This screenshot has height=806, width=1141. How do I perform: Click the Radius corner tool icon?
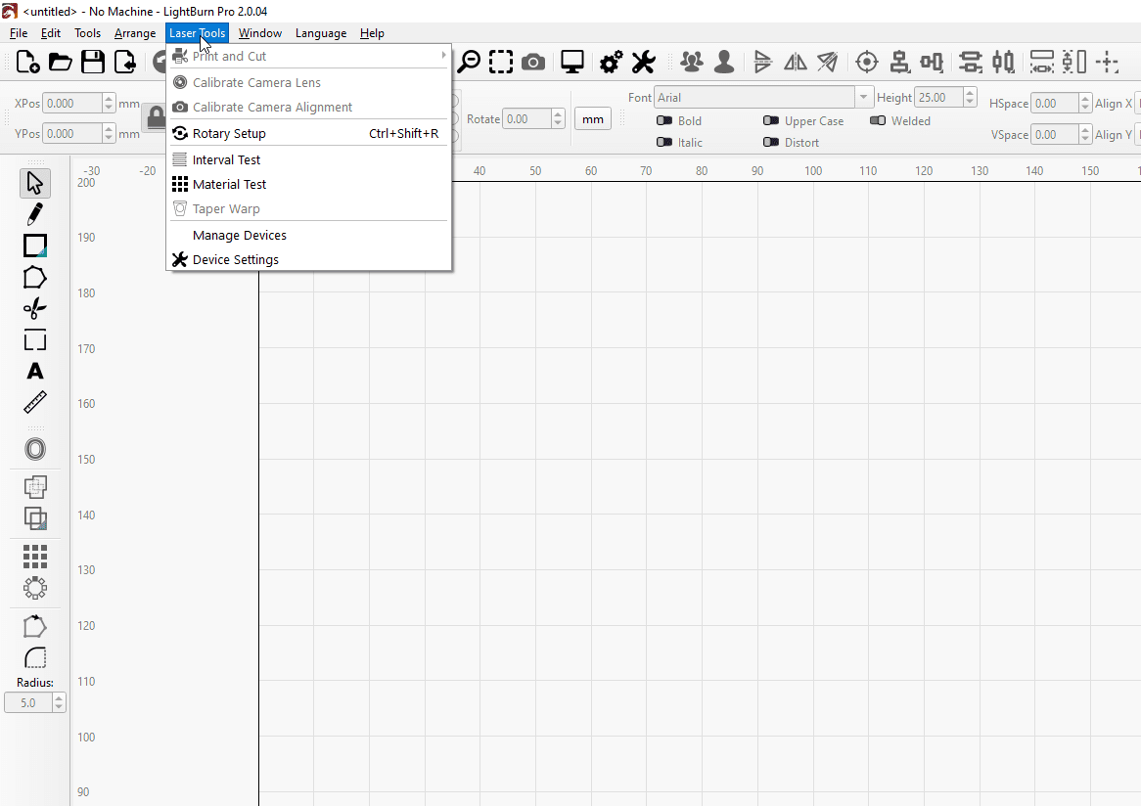(x=35, y=657)
